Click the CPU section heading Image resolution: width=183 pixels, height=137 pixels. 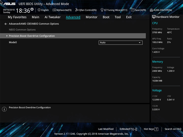(155, 23)
